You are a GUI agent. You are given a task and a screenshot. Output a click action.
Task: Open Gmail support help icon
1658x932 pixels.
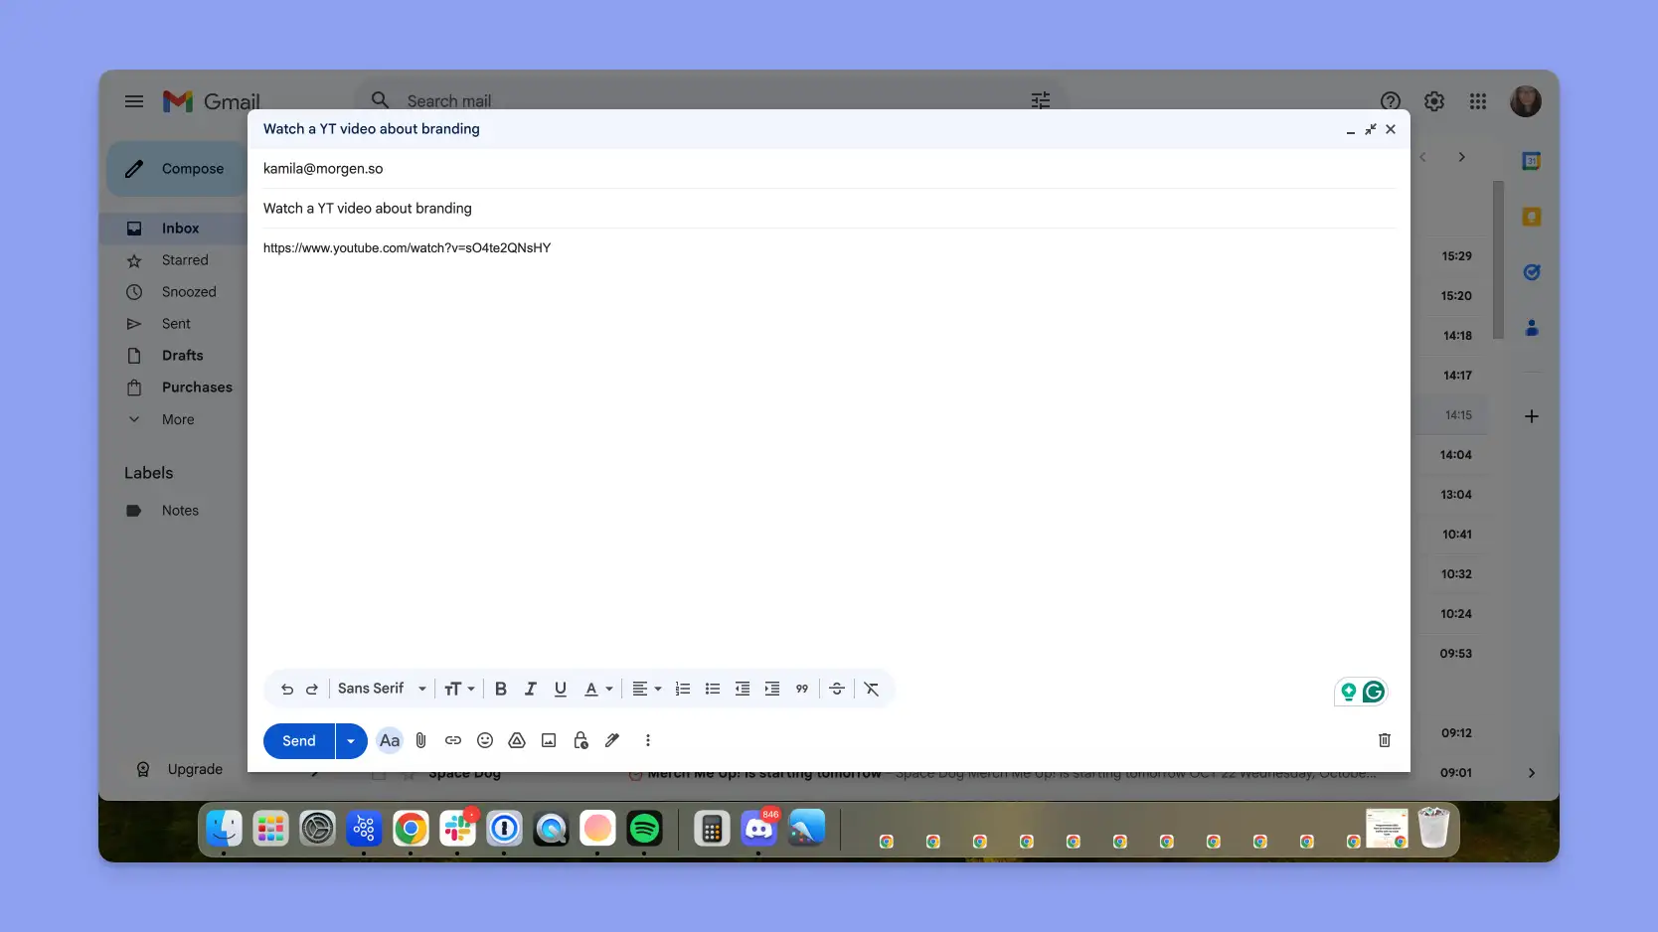(1391, 101)
